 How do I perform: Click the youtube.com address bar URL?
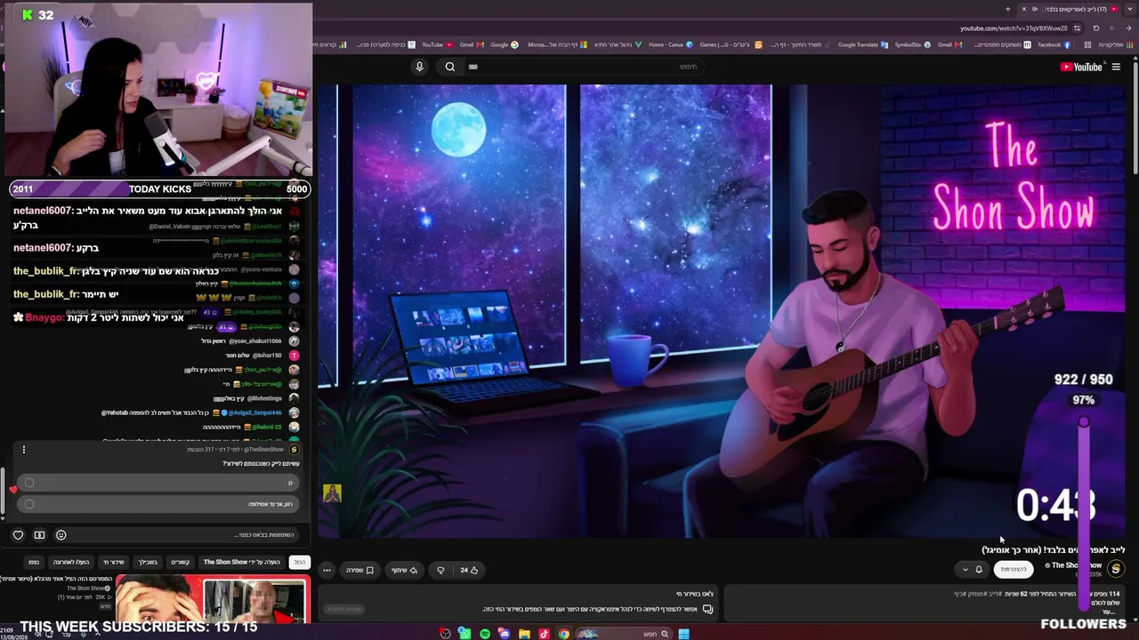point(1014,28)
